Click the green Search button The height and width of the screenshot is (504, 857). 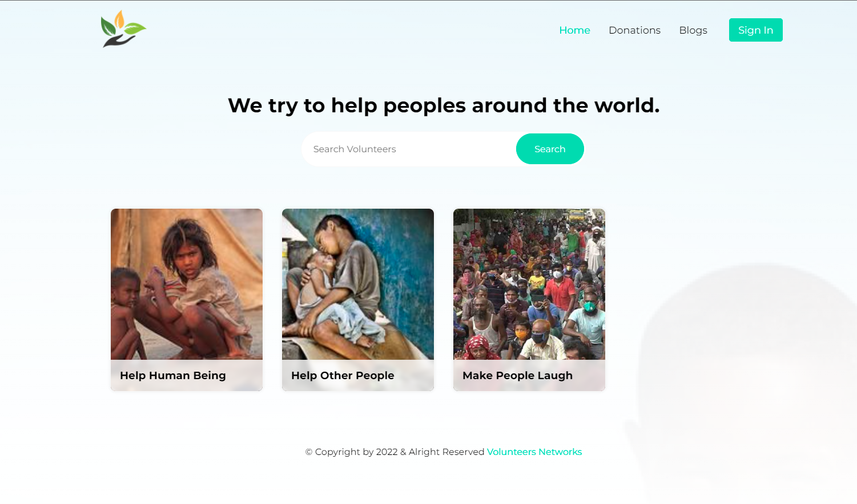pos(550,149)
